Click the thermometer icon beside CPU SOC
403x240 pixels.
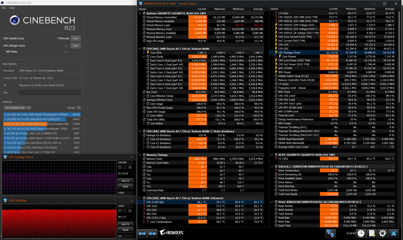(x=144, y=210)
